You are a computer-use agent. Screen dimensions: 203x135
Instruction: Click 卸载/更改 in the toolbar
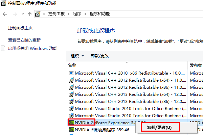pyautogui.click(x=99, y=56)
